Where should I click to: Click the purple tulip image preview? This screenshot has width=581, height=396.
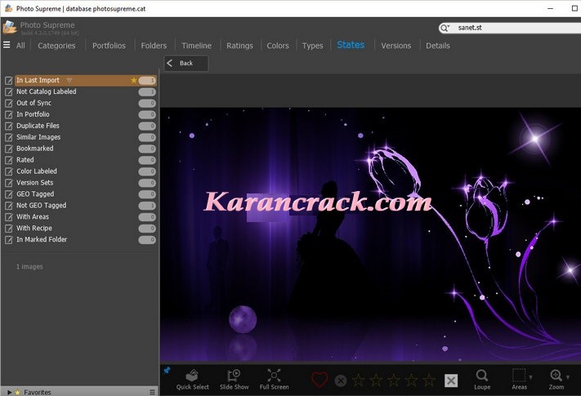370,234
